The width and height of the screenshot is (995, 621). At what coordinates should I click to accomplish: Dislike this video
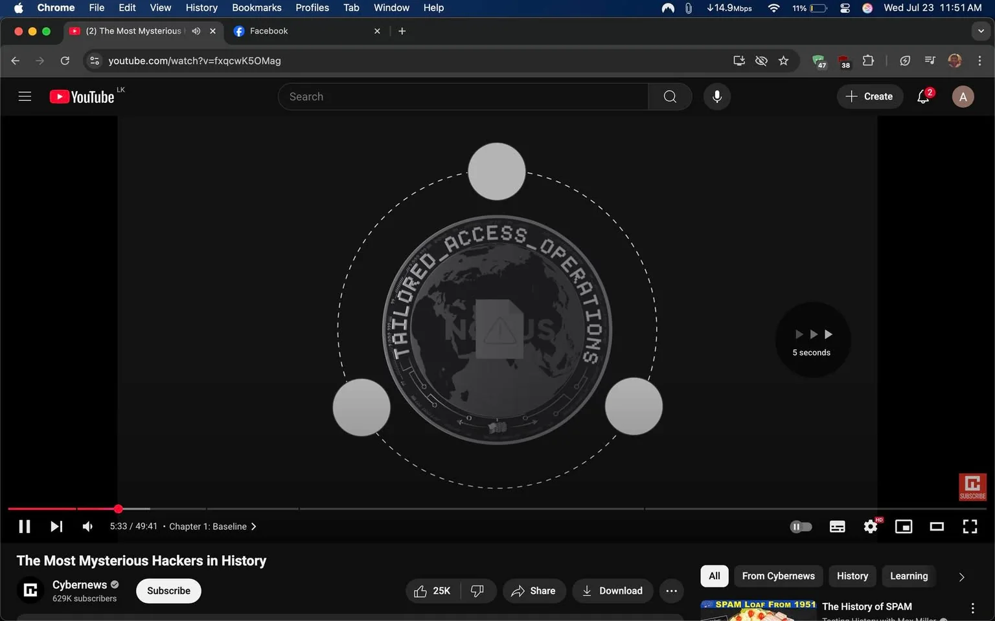(x=478, y=591)
